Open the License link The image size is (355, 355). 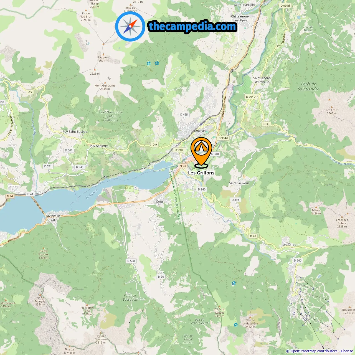(x=347, y=351)
